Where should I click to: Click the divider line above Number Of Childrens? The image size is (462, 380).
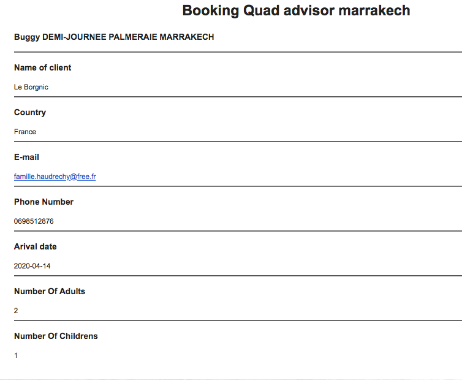pos(238,321)
